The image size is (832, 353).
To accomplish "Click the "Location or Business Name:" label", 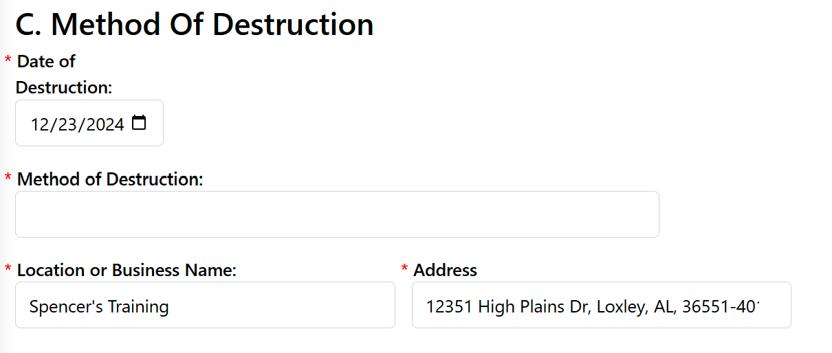I will click(x=127, y=270).
